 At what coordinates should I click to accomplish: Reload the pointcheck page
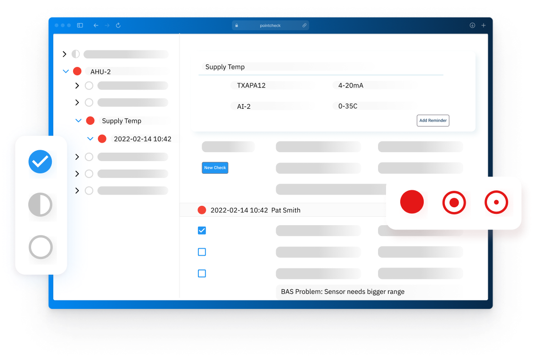(118, 25)
